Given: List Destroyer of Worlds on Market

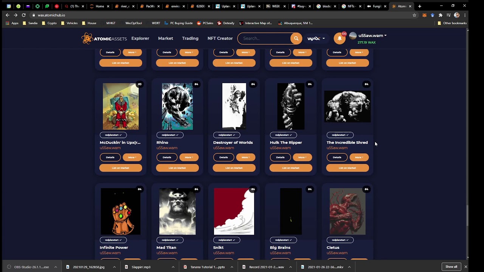Looking at the screenshot, I should point(234,168).
